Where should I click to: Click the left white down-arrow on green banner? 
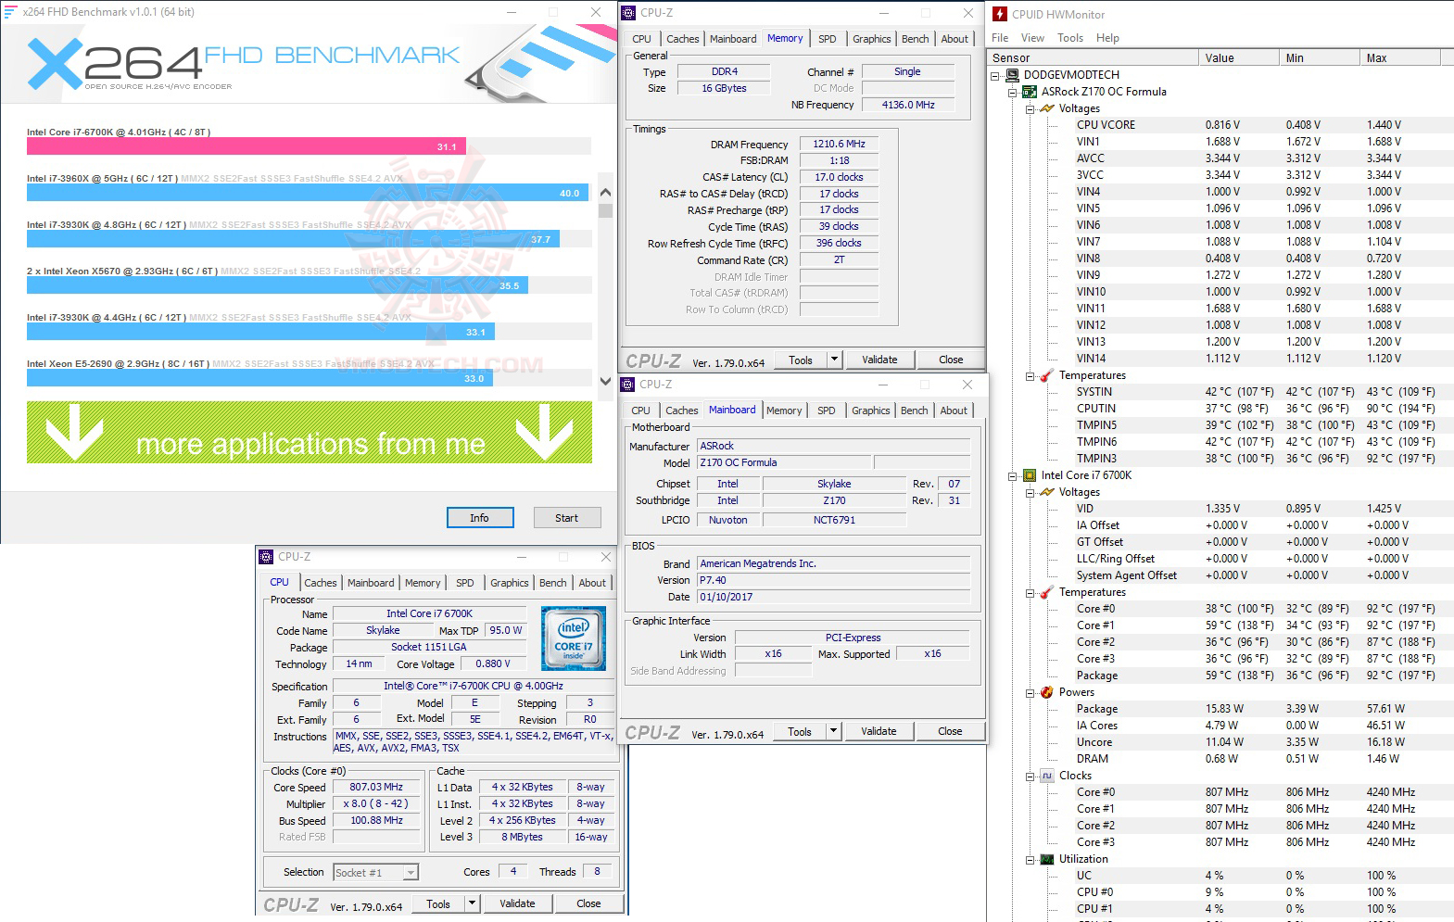[x=74, y=432]
